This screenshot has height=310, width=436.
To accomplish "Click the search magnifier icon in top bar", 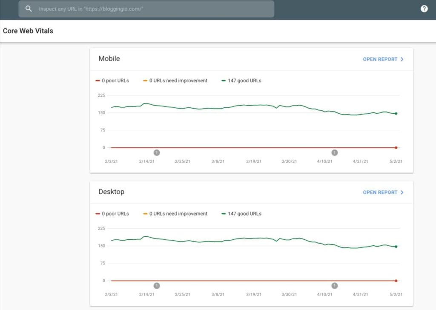I will click(x=29, y=9).
